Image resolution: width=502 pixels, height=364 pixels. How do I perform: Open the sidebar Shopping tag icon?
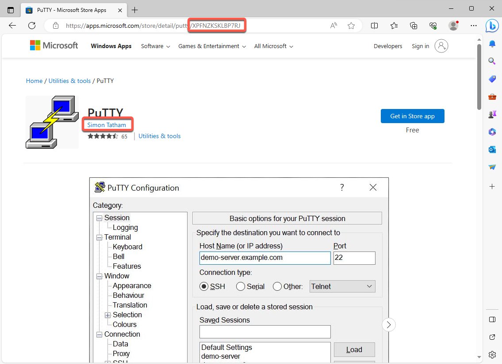492,79
